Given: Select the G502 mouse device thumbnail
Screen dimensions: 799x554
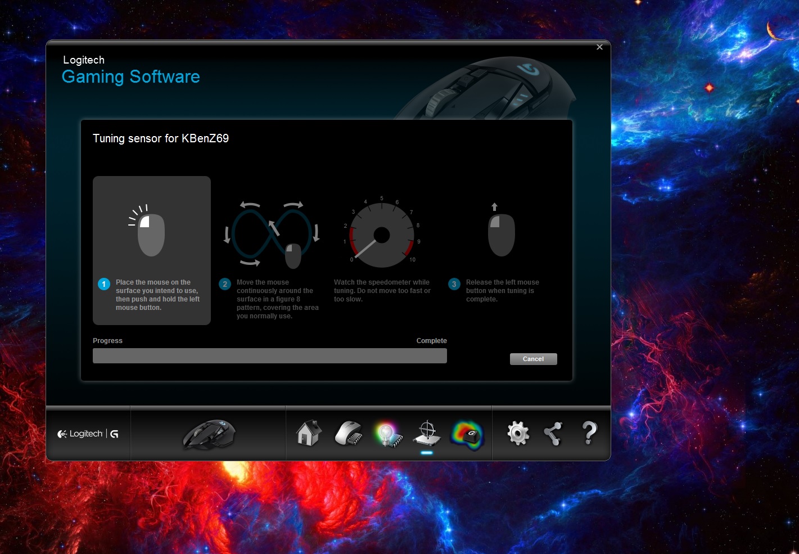Looking at the screenshot, I should 209,434.
